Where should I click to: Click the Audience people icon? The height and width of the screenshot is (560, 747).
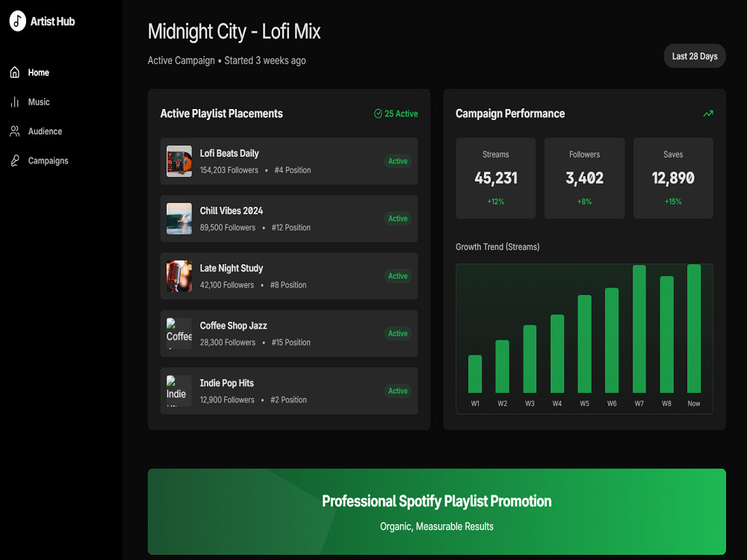click(15, 131)
